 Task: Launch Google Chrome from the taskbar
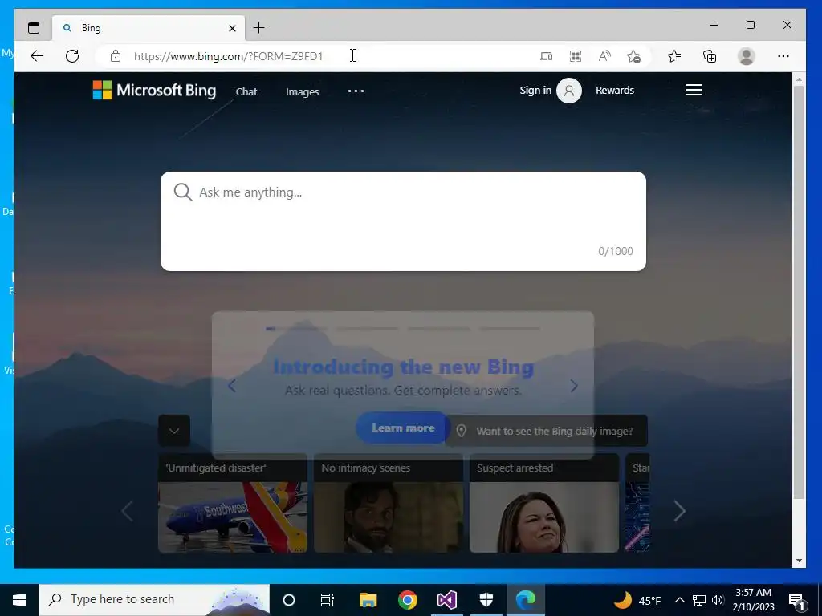tap(407, 600)
